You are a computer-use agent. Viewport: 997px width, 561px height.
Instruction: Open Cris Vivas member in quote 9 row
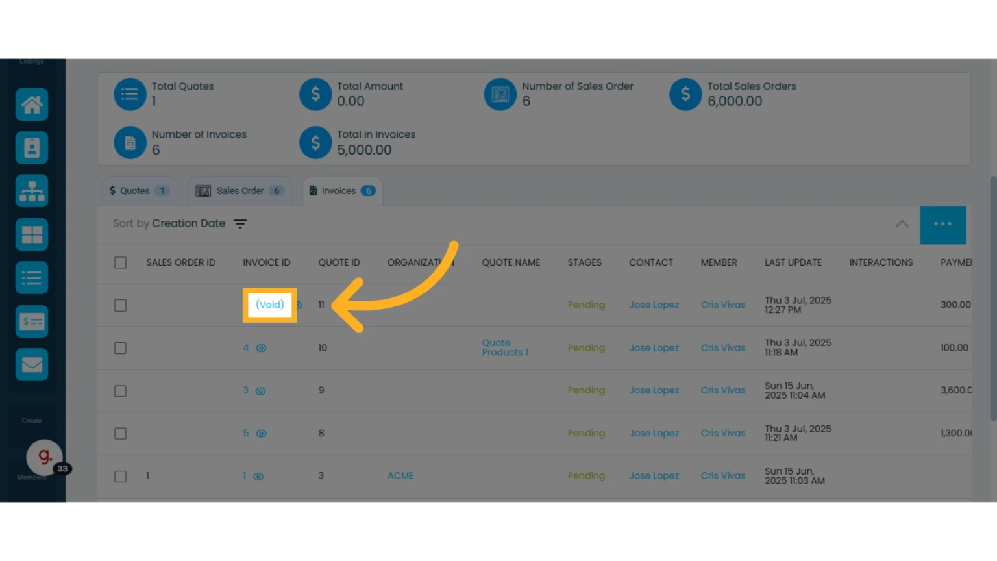723,390
